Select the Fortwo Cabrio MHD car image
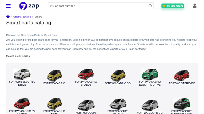Screen dimensions: 204x114 54,103
